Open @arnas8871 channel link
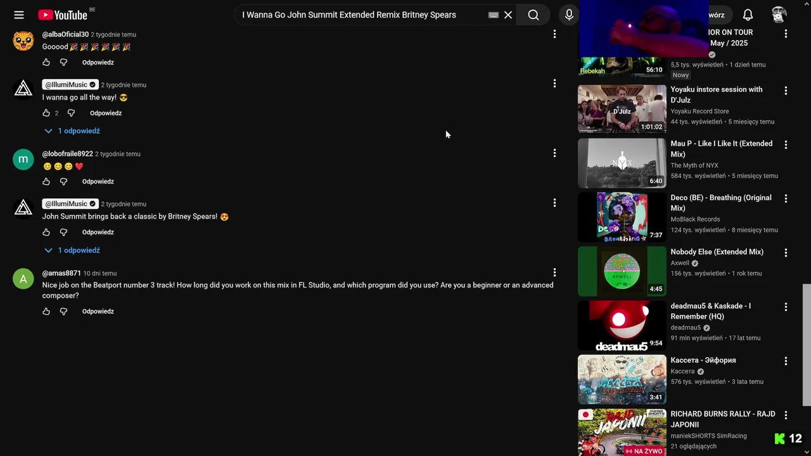Screen dimensions: 811x456 [x=61, y=273]
